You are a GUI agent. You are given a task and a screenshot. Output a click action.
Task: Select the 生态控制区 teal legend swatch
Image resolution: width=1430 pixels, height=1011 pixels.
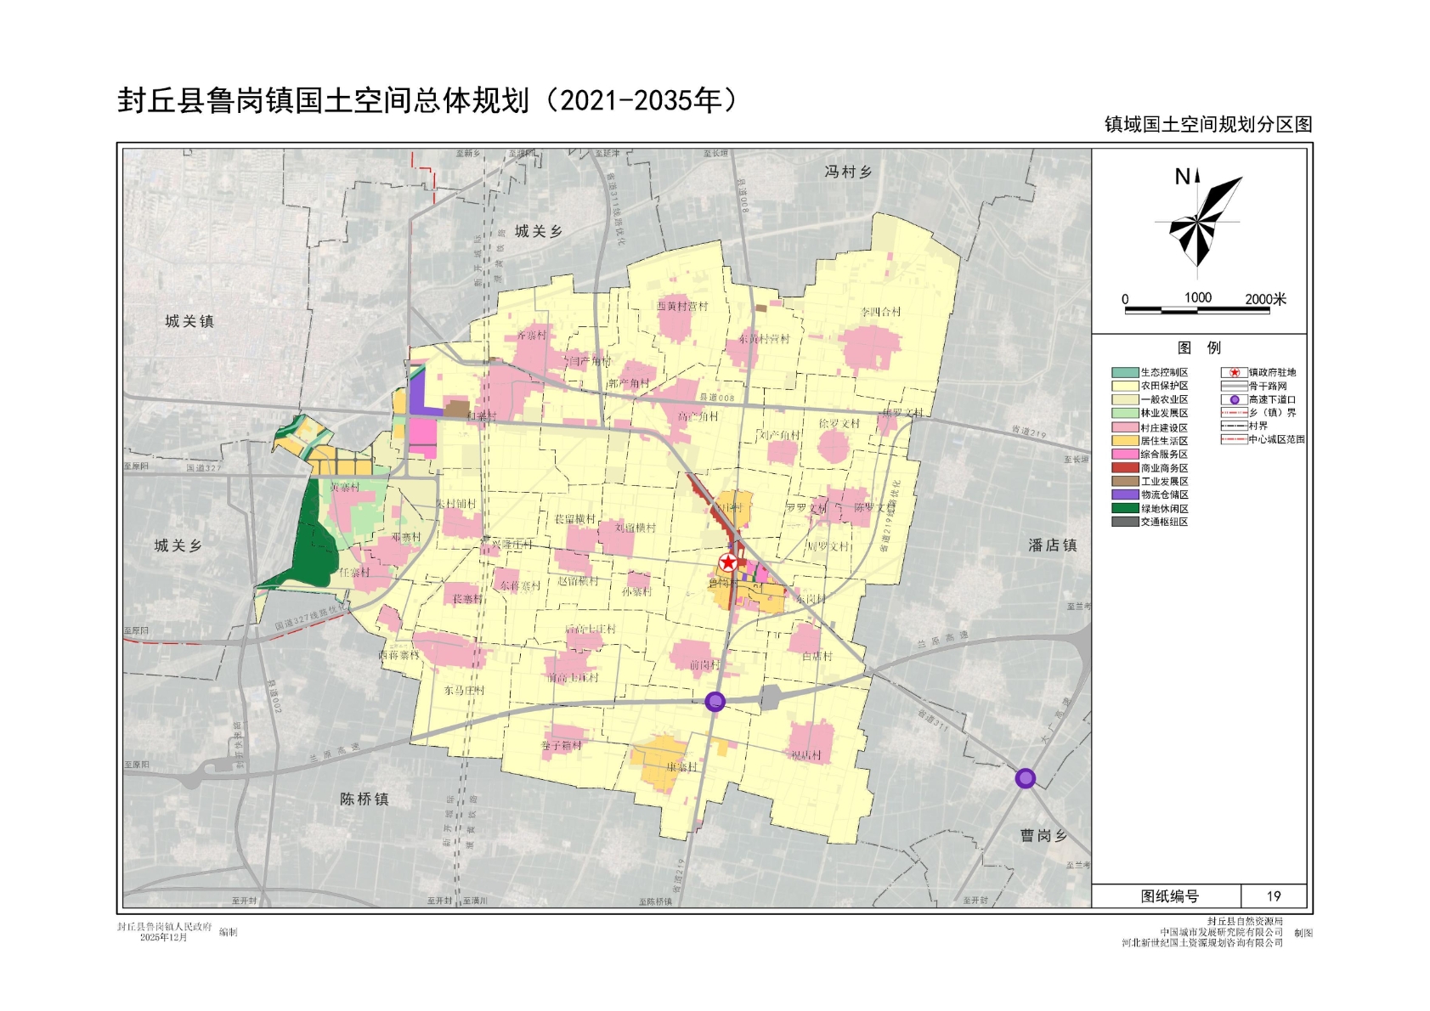(x=1125, y=372)
